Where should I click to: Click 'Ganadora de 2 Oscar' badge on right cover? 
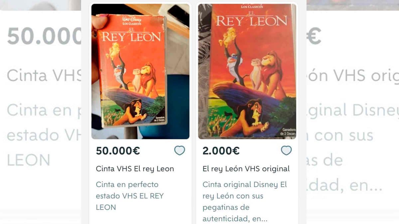[289, 131]
